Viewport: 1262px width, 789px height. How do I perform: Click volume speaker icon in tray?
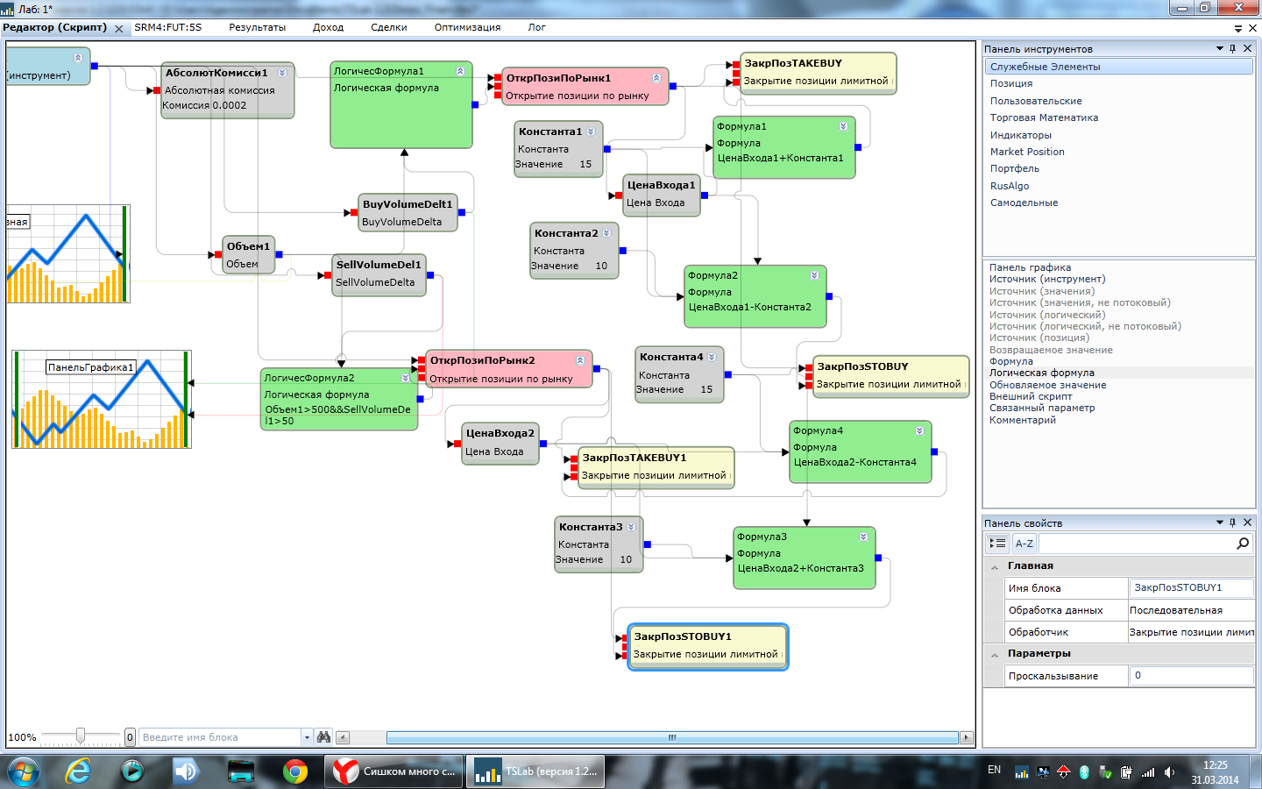1169,772
